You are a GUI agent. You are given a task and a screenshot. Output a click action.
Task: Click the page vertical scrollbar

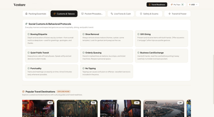tap(213, 79)
